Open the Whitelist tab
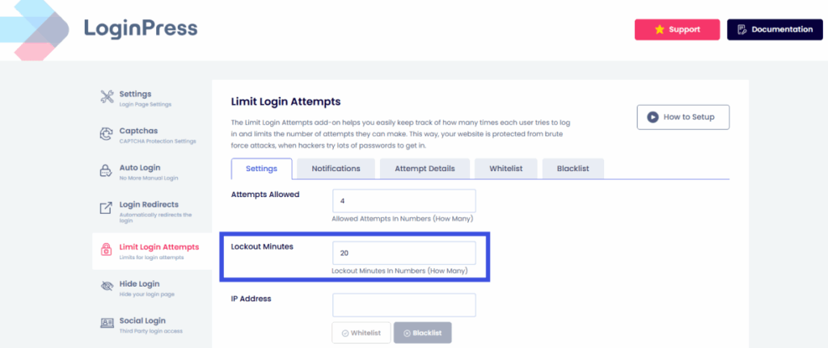This screenshot has height=348, width=828. click(505, 168)
